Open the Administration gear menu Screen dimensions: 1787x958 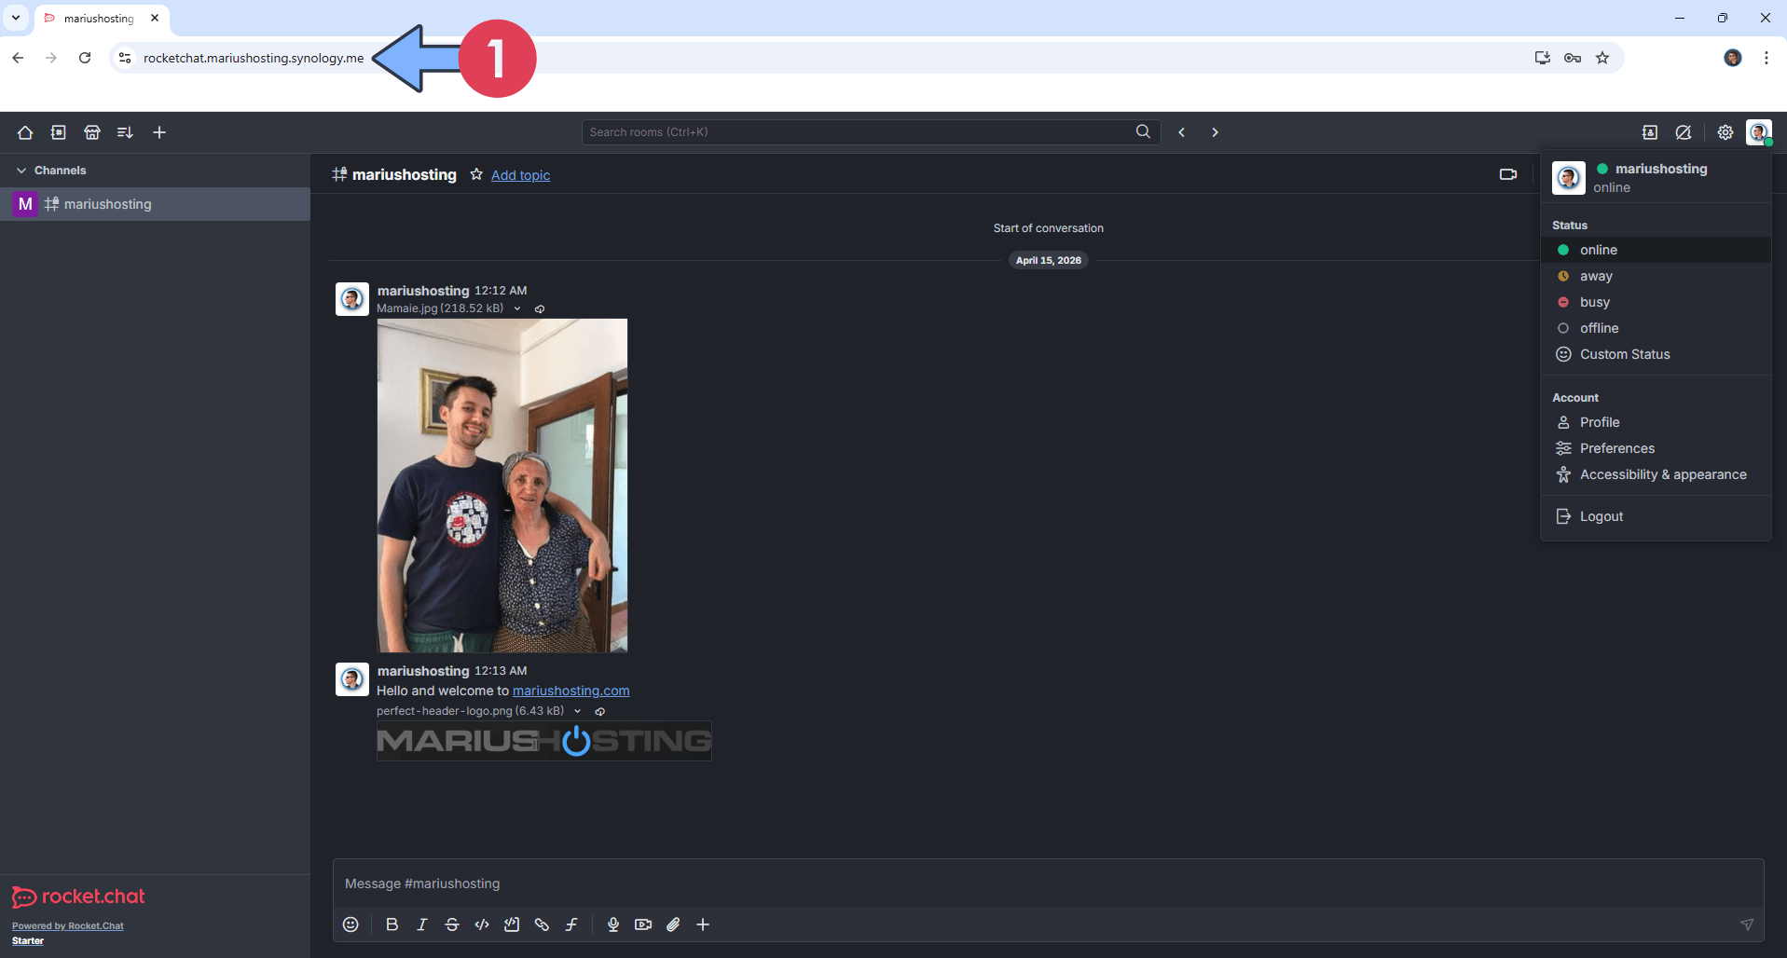[x=1725, y=132]
